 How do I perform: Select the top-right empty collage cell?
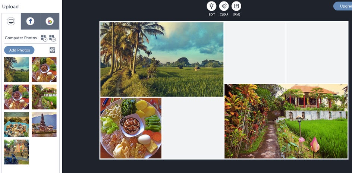pos(317,53)
